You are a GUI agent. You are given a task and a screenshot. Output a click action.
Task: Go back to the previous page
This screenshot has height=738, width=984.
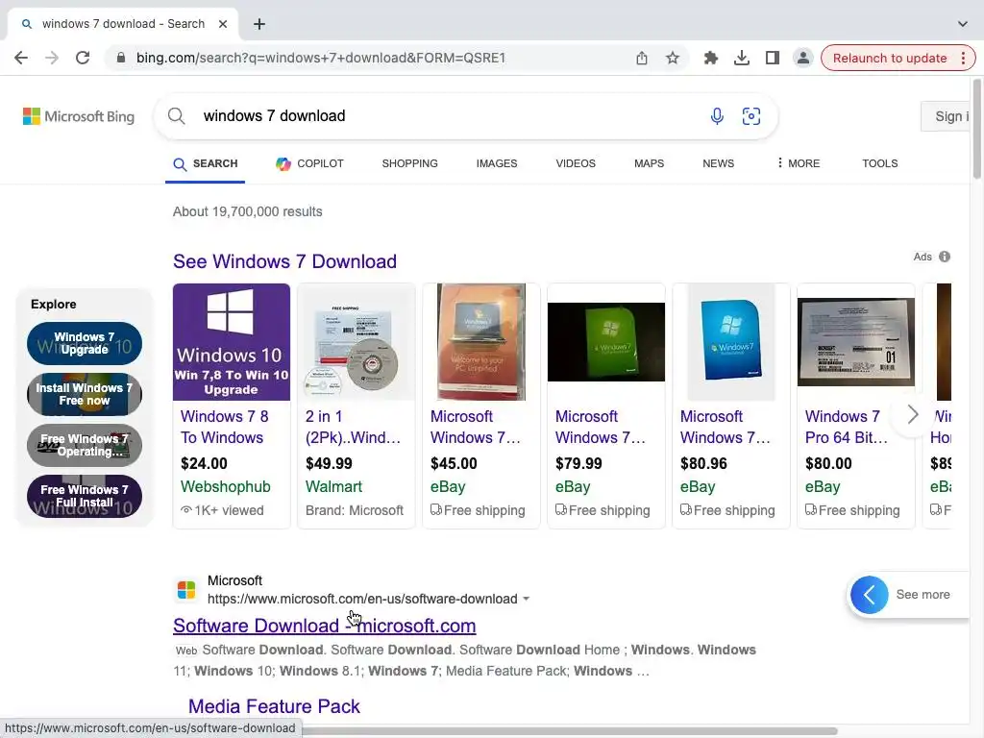coord(21,58)
